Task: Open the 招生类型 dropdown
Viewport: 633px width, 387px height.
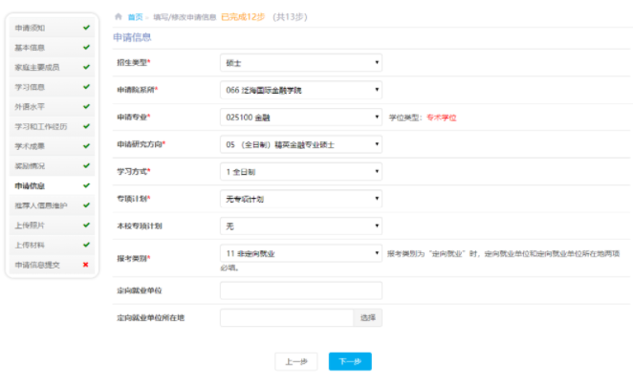Action: (300, 63)
